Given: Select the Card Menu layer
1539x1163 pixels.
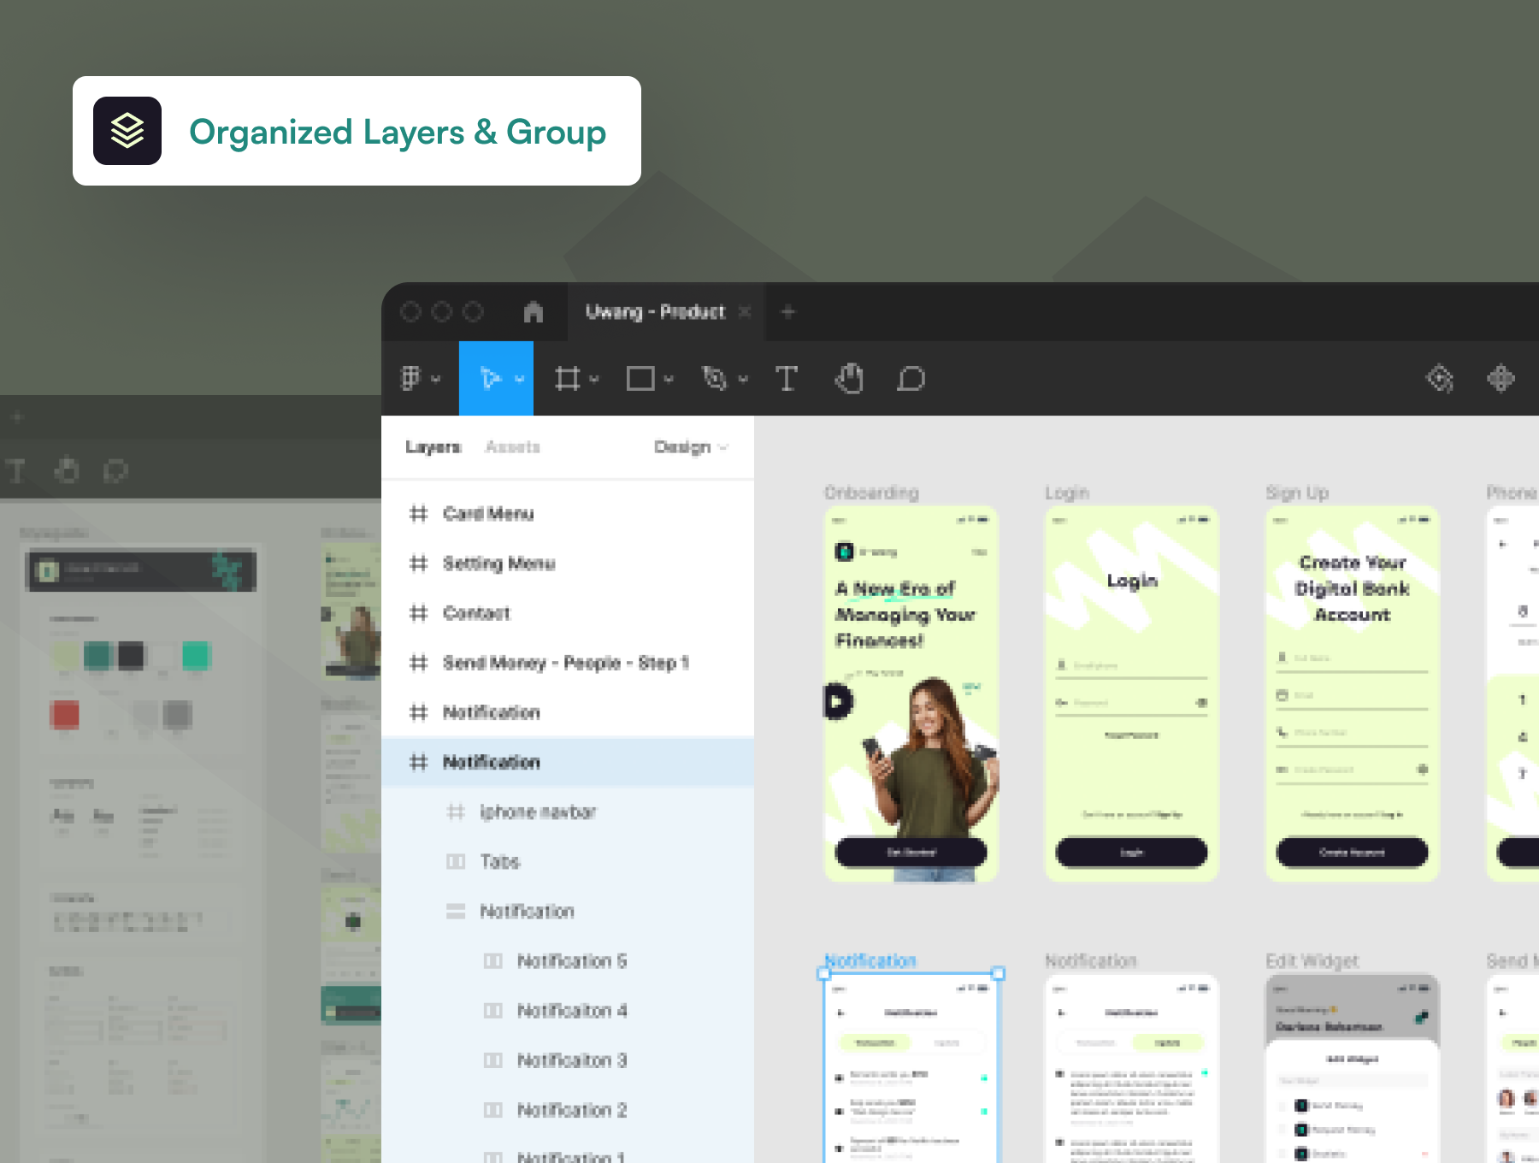Looking at the screenshot, I should tap(488, 514).
